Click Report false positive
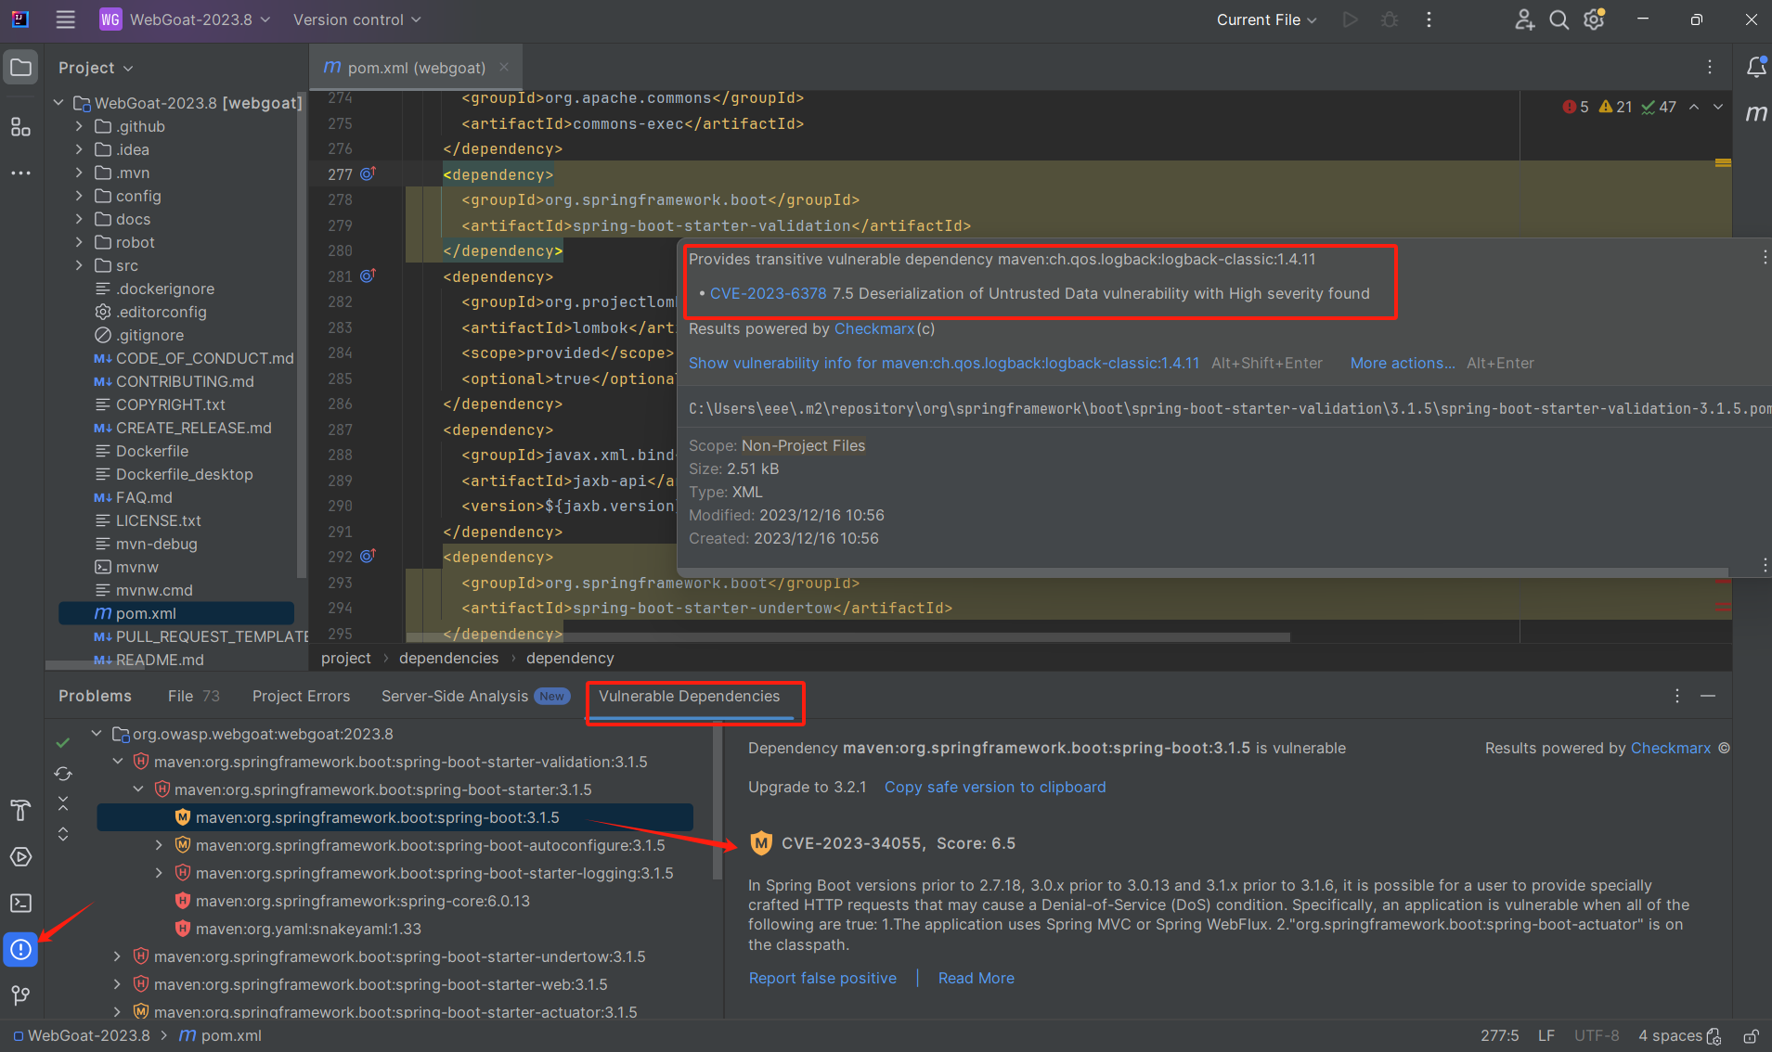The width and height of the screenshot is (1772, 1052). pyautogui.click(x=822, y=978)
